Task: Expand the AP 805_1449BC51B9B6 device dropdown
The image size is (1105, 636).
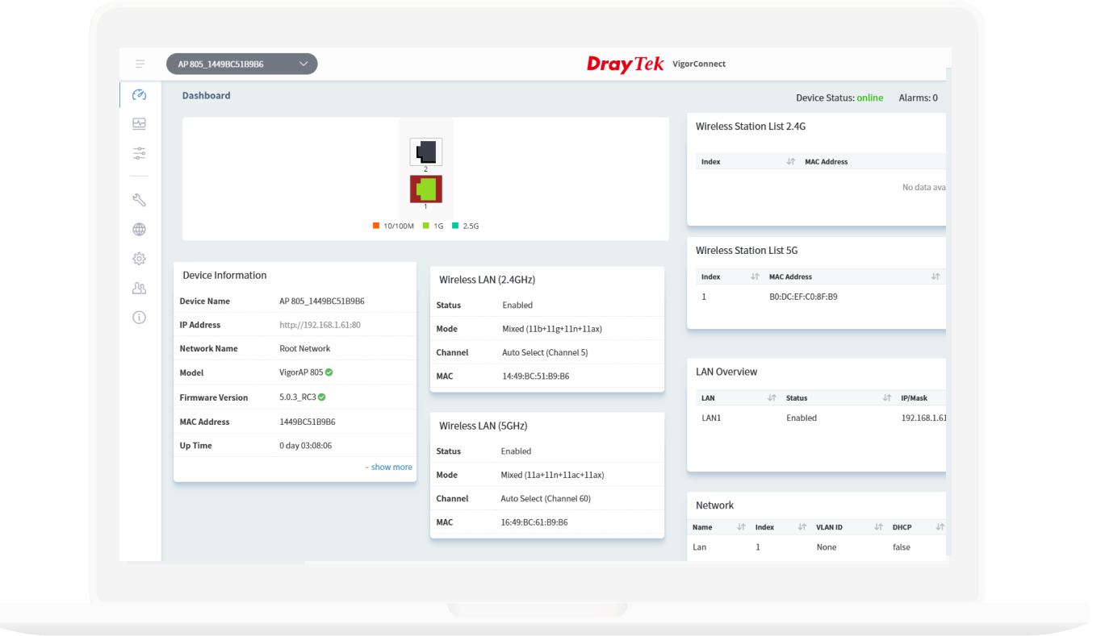Action: 242,64
